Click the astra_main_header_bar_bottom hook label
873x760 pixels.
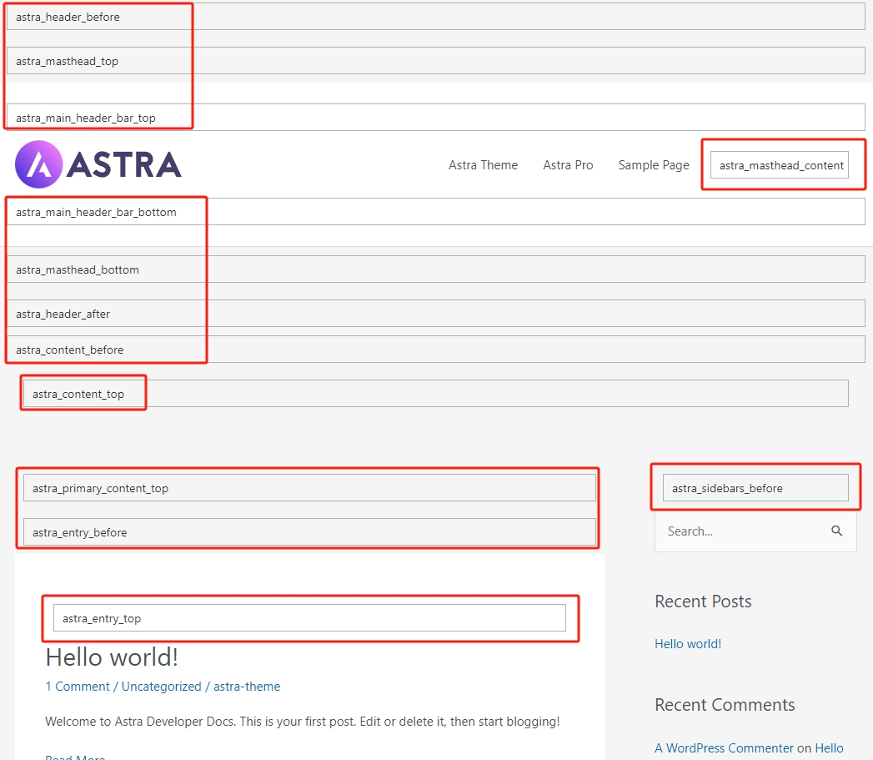pos(96,212)
